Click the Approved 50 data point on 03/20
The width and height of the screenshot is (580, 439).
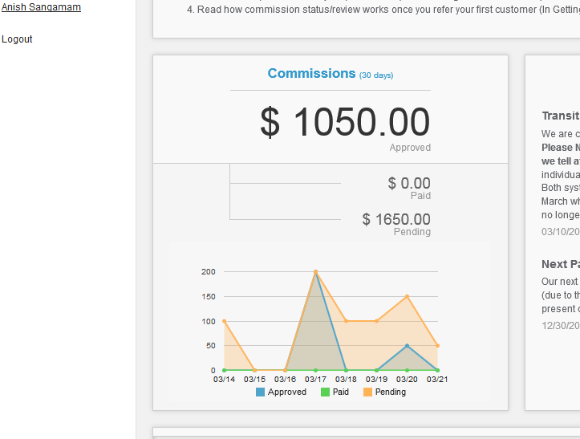pos(407,346)
